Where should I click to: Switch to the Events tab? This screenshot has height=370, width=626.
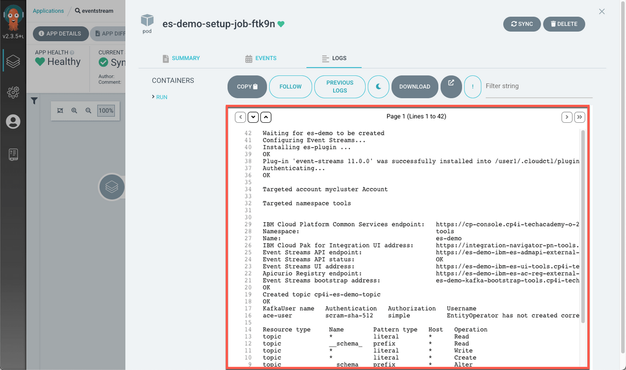tap(261, 58)
